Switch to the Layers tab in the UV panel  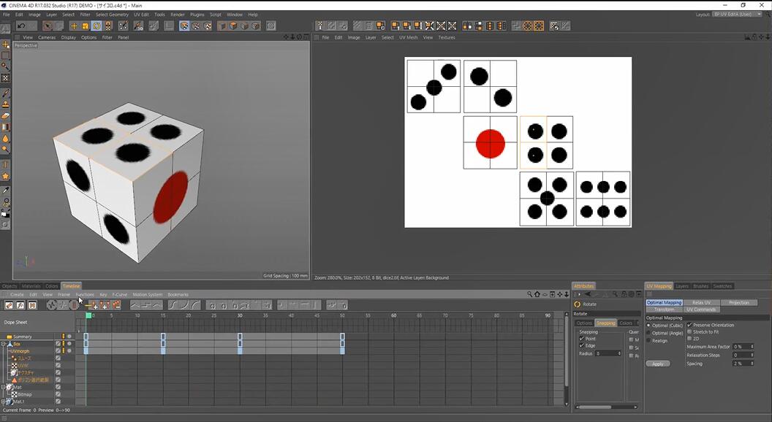click(681, 286)
